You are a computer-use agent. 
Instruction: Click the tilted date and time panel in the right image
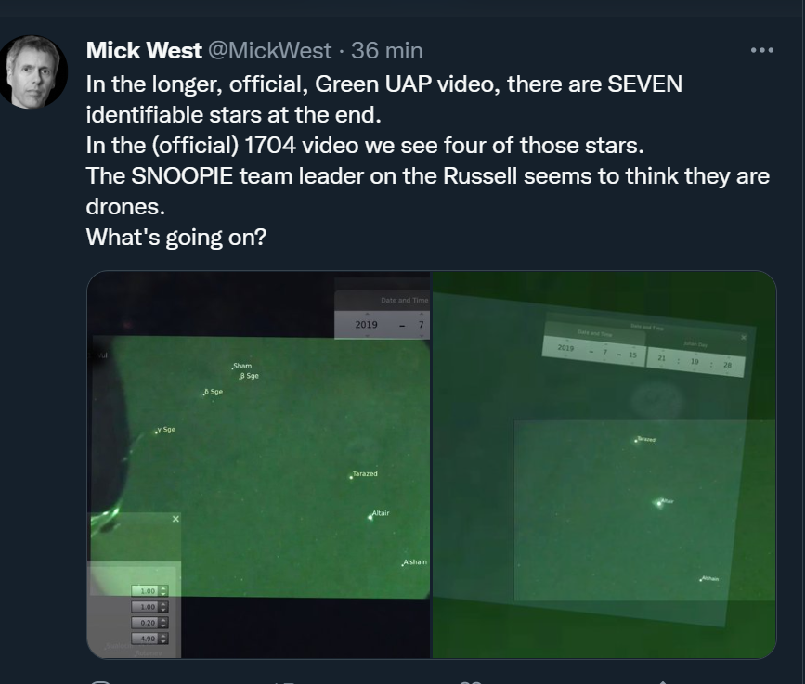(x=643, y=345)
